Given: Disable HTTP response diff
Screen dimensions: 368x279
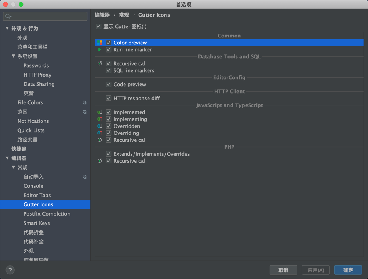Looking at the screenshot, I should click(x=109, y=98).
